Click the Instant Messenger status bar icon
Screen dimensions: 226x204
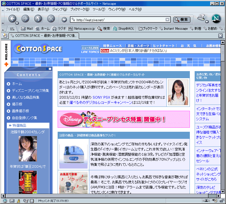[19, 201]
